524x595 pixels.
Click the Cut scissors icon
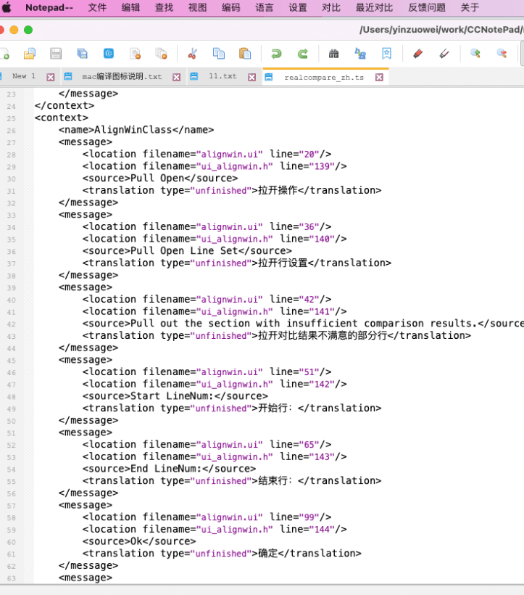pos(193,54)
